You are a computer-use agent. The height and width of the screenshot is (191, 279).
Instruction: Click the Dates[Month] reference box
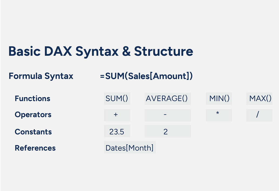pyautogui.click(x=130, y=148)
